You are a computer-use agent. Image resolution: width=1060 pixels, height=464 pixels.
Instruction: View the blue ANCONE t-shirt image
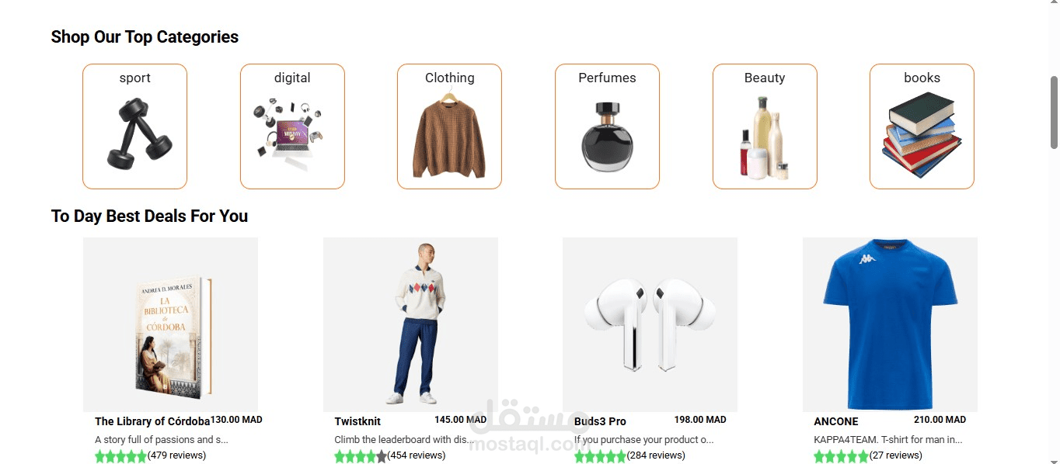pyautogui.click(x=890, y=324)
